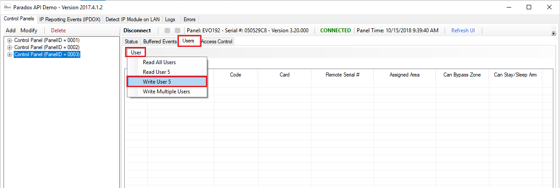The height and width of the screenshot is (188, 560).
Task: Open the toolbar overflow arrow at right edge
Action: [553, 33]
